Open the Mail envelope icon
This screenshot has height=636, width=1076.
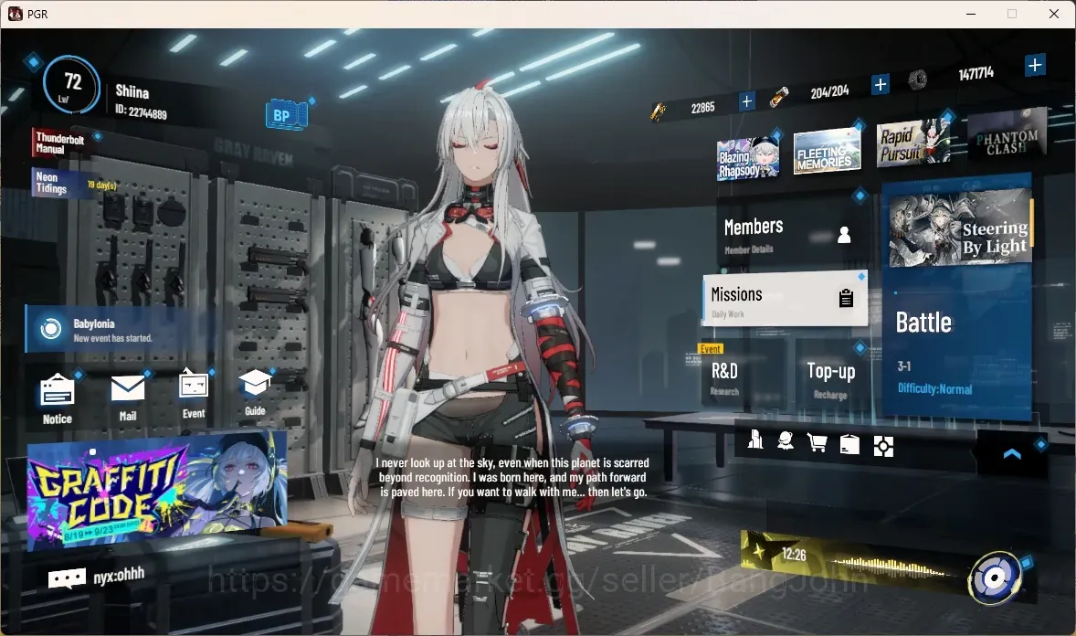tap(128, 388)
